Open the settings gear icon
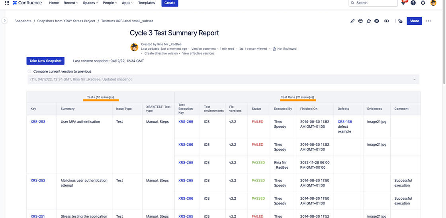 coord(423,3)
